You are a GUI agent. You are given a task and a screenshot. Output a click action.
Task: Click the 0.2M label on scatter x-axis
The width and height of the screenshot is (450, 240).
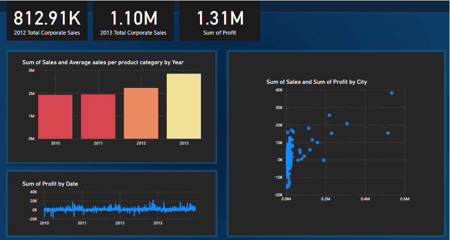[x=326, y=199]
